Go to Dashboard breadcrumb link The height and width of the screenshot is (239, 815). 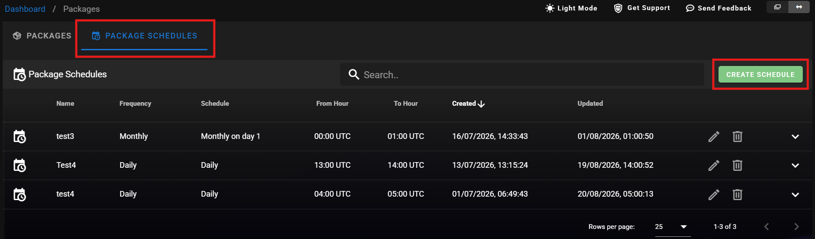[x=25, y=9]
